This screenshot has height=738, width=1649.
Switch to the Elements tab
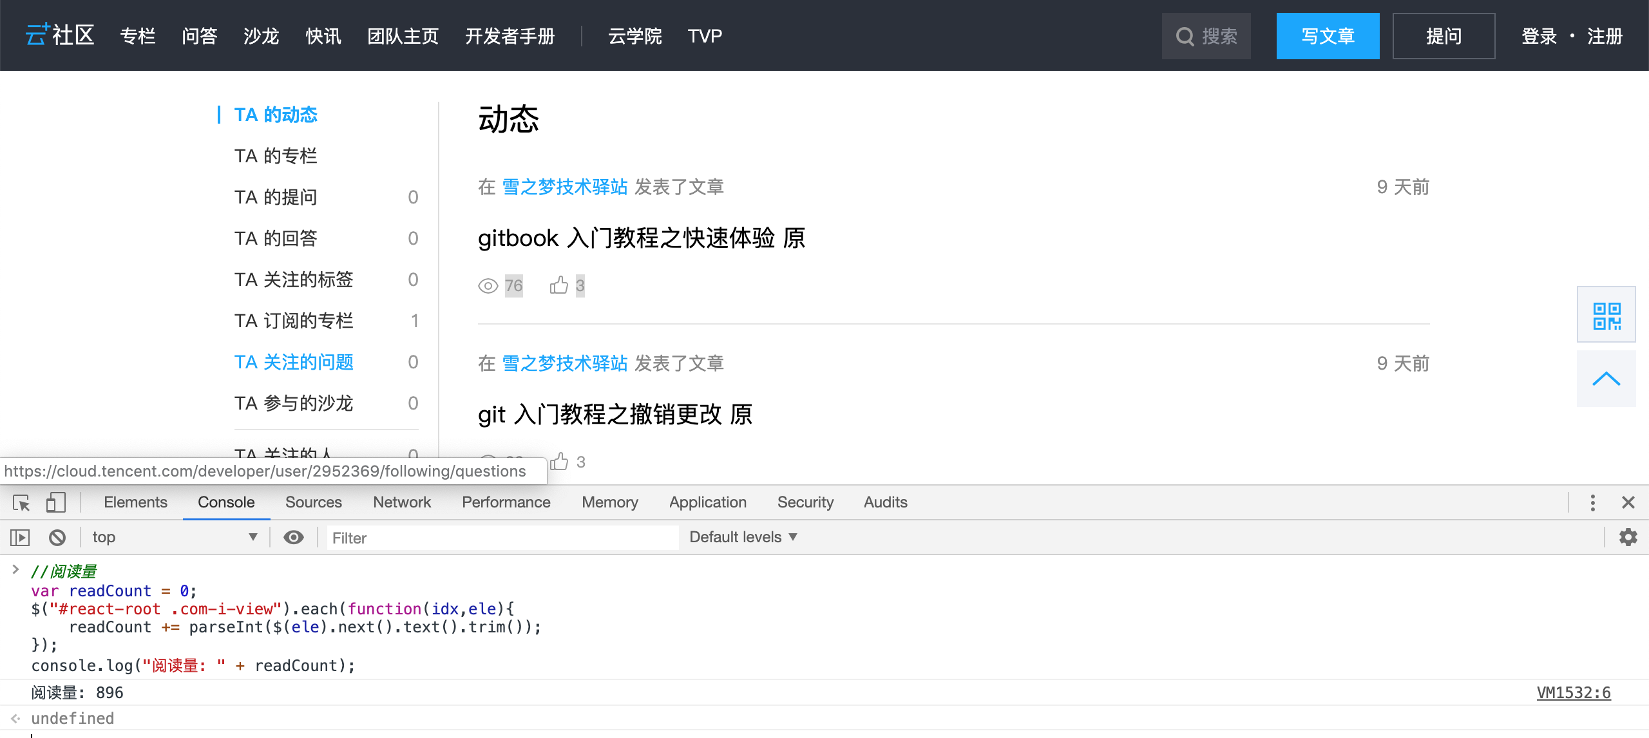click(135, 502)
